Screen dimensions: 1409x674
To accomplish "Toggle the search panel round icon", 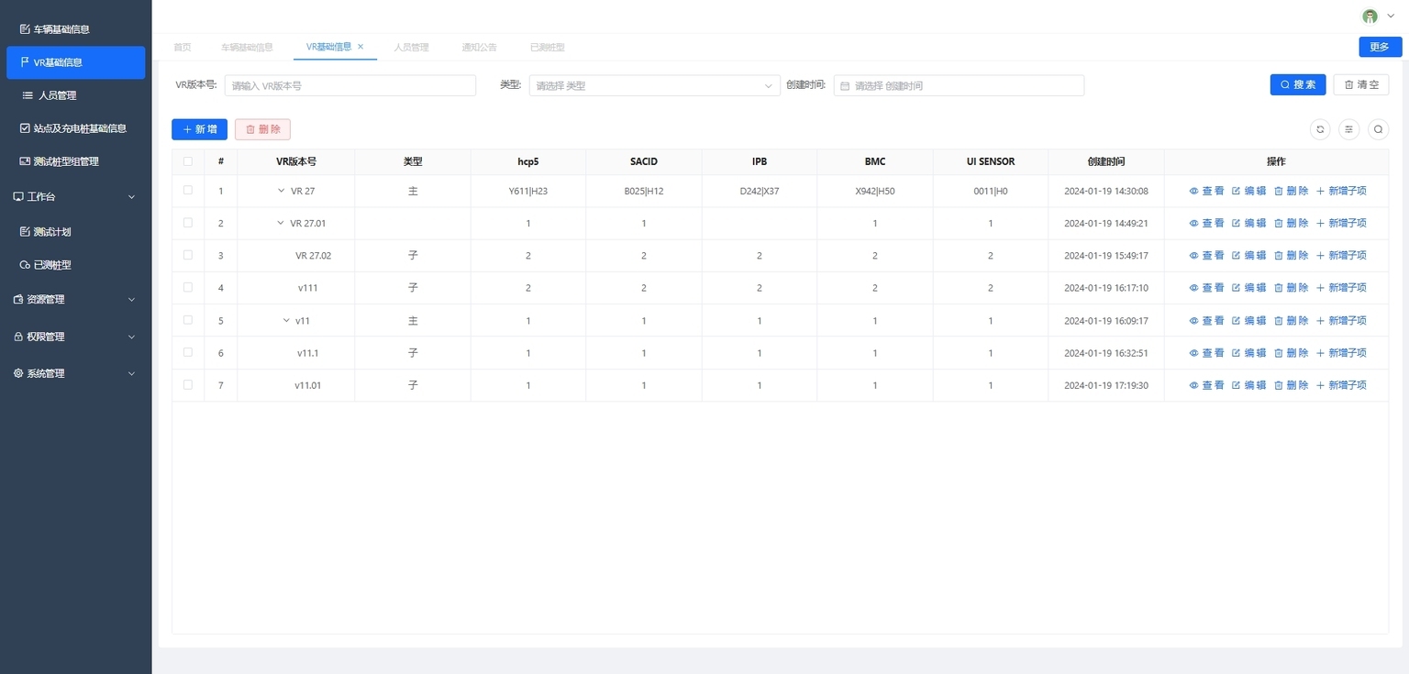I will pyautogui.click(x=1378, y=130).
